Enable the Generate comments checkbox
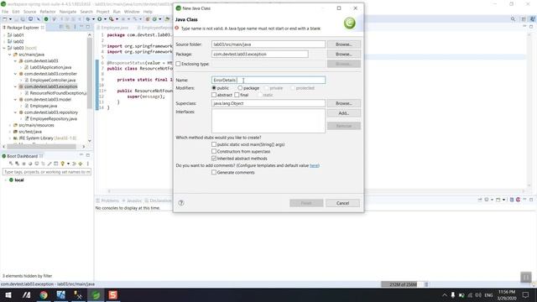 pos(214,173)
